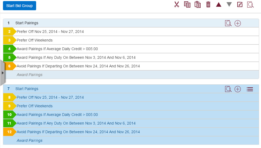Add bid line to group 1 with plus

238,23
